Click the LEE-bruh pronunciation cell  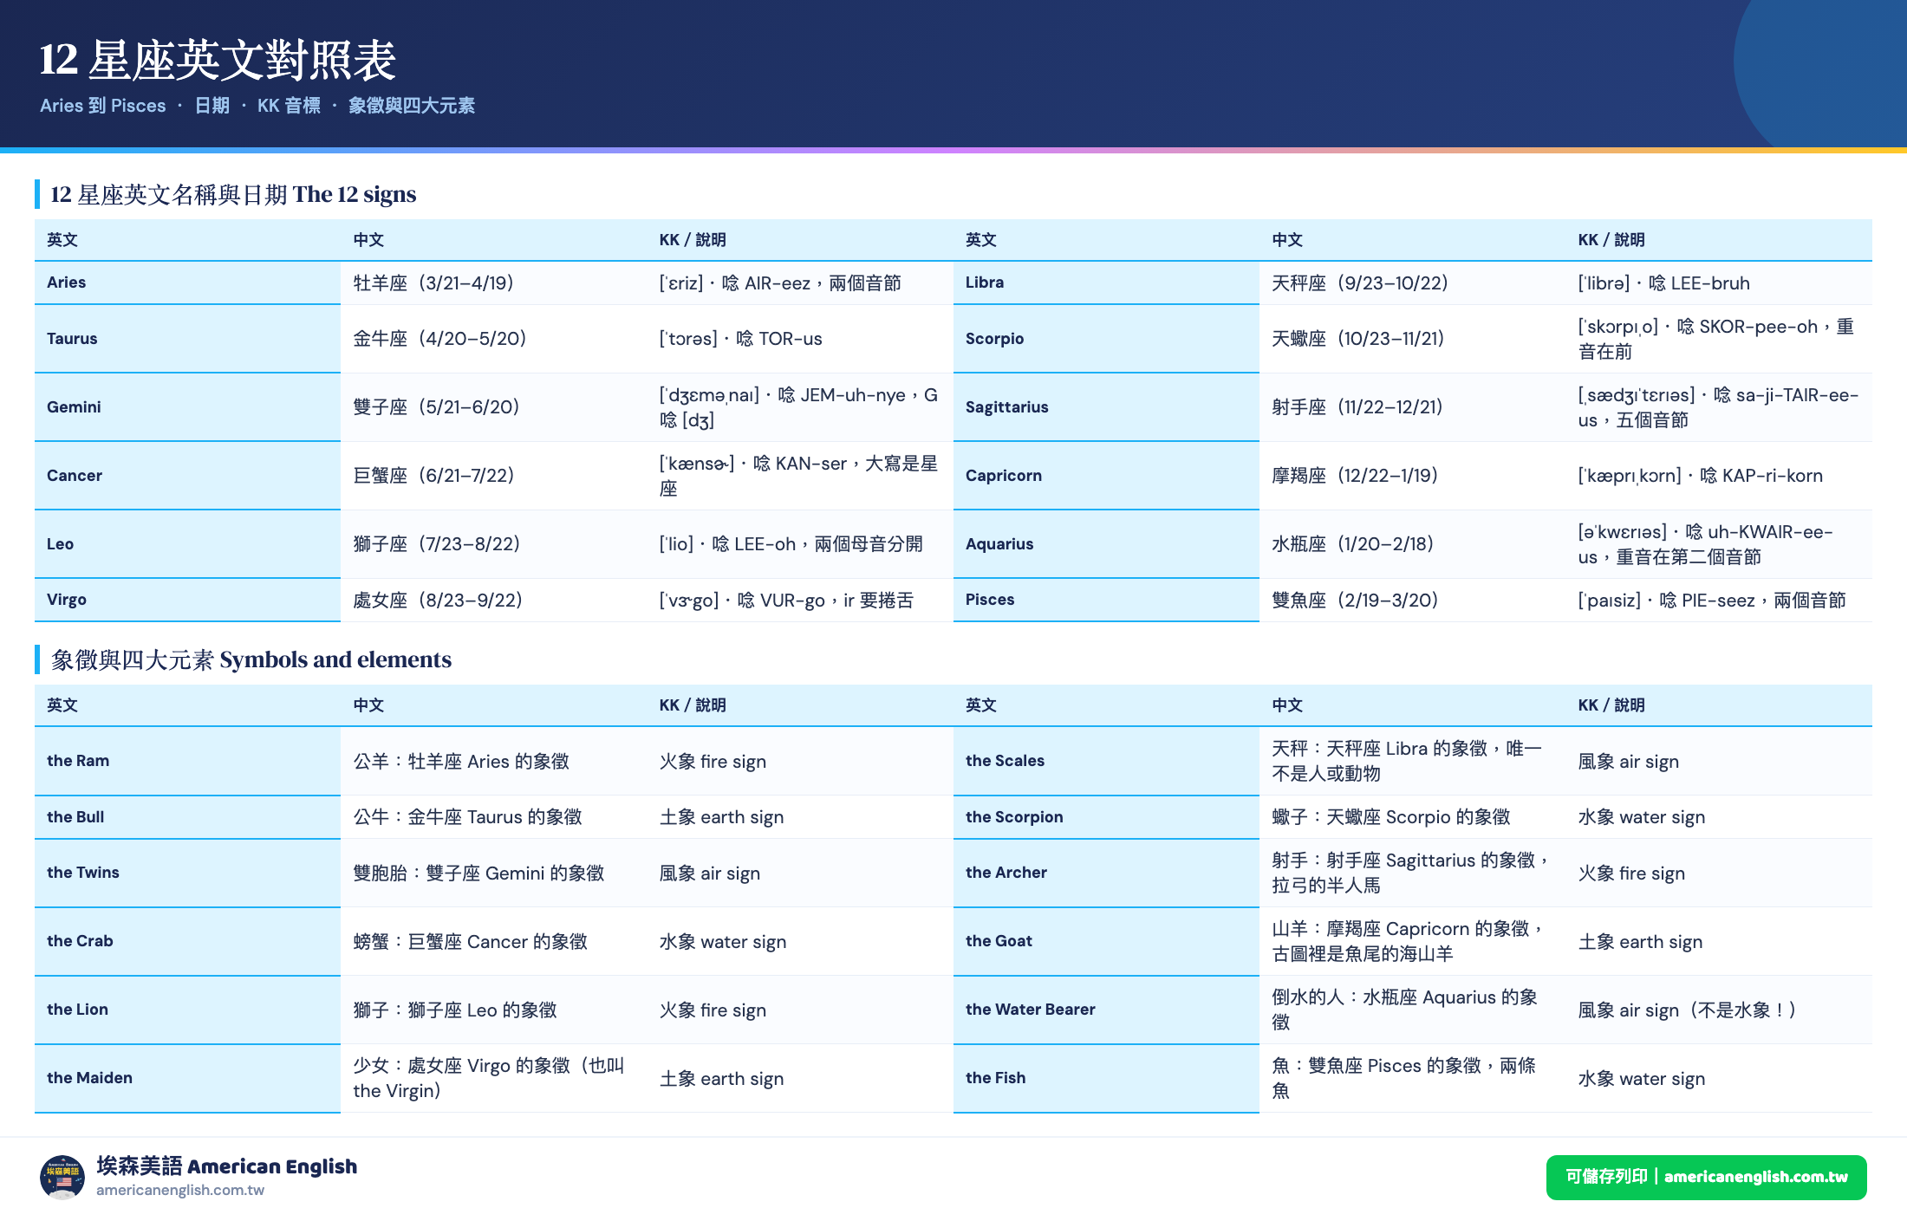[x=1719, y=283]
